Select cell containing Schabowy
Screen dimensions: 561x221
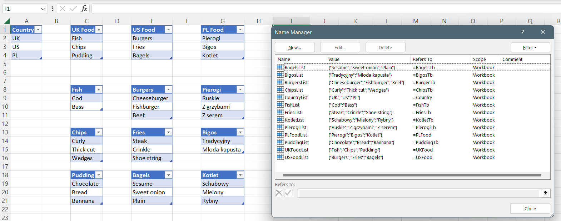[x=223, y=184]
